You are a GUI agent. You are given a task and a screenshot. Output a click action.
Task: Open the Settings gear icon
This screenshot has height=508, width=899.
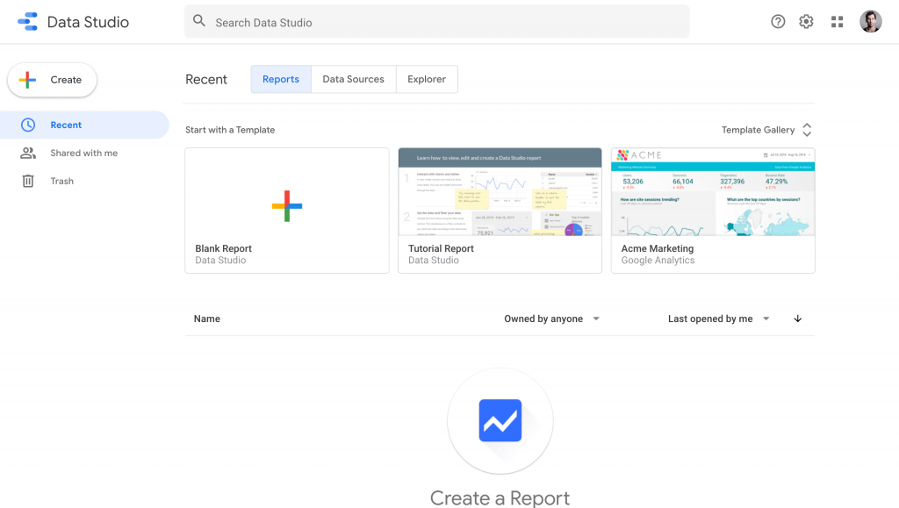point(806,22)
